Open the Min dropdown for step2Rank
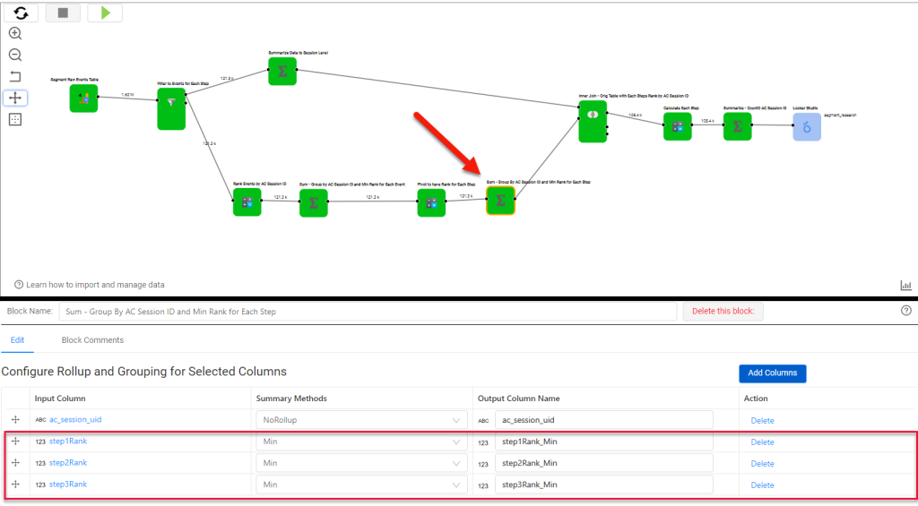Viewport: 918px width, 506px height. click(361, 463)
